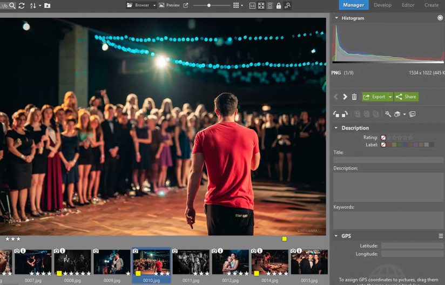Click the green Export button
445x285 pixels.
[374, 97]
